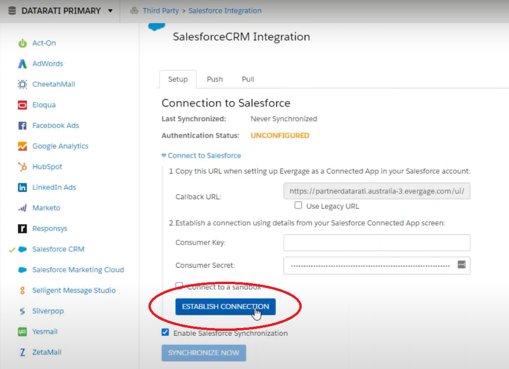Toggle the Use Legacy URL checkbox

click(x=298, y=205)
